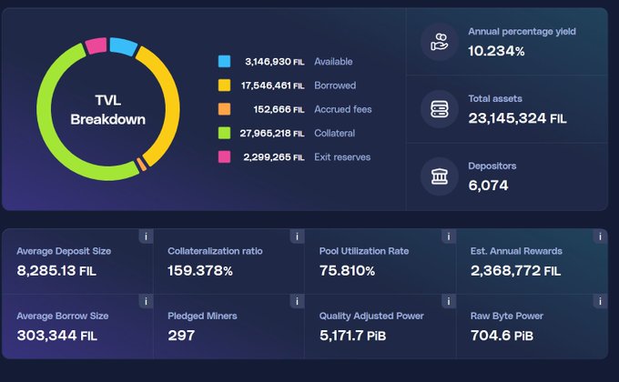Screen dimensions: 619x382
Task: Open info icon on Quality Adjusted Power
Action: pos(447,301)
